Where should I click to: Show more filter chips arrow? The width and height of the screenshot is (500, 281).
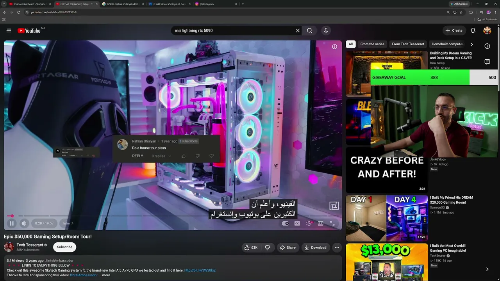(471, 44)
